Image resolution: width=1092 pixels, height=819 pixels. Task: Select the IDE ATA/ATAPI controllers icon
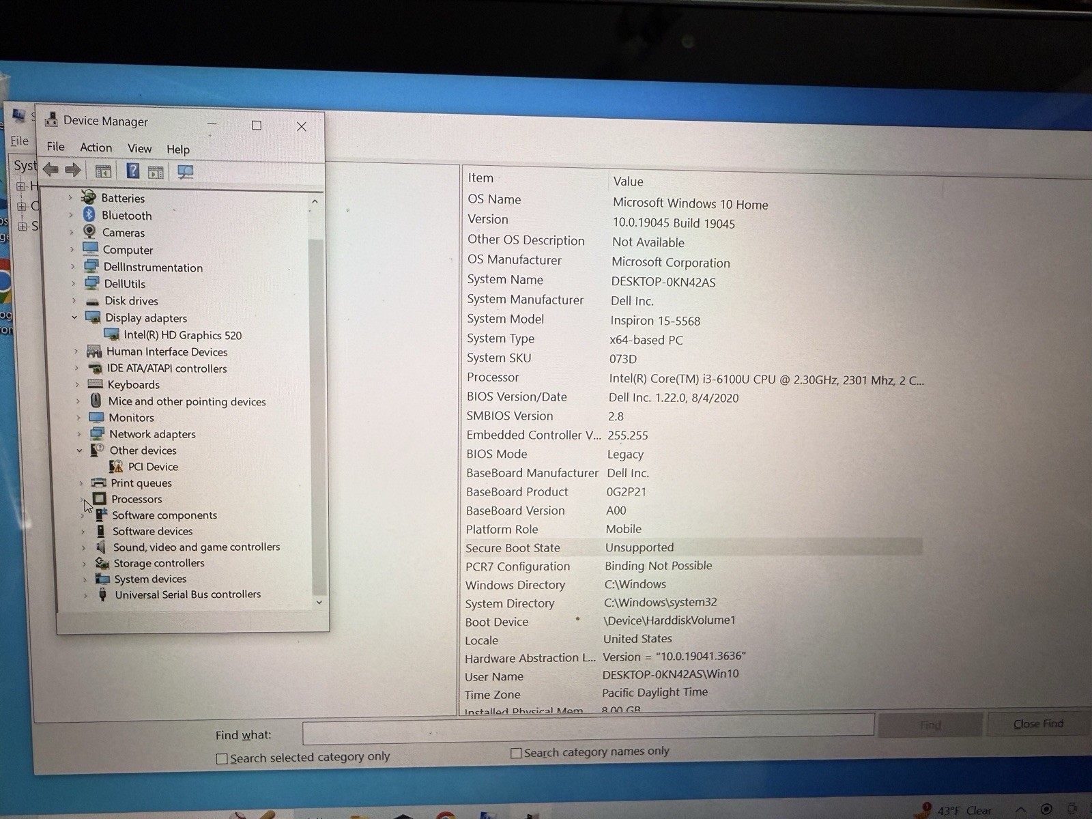[x=96, y=368]
